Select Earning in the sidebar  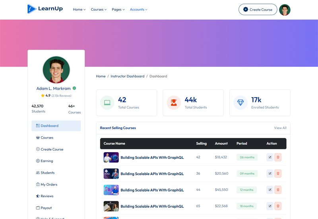47,161
